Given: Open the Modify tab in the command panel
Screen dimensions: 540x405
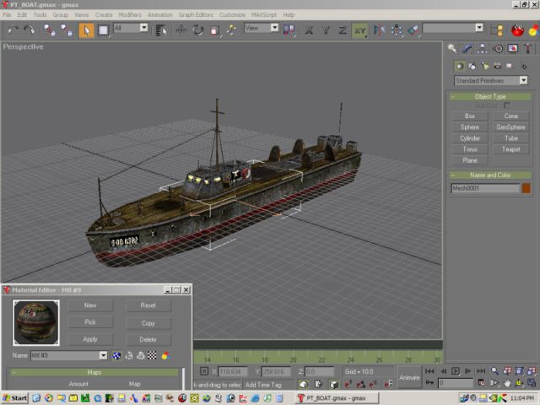Looking at the screenshot, I should point(467,49).
